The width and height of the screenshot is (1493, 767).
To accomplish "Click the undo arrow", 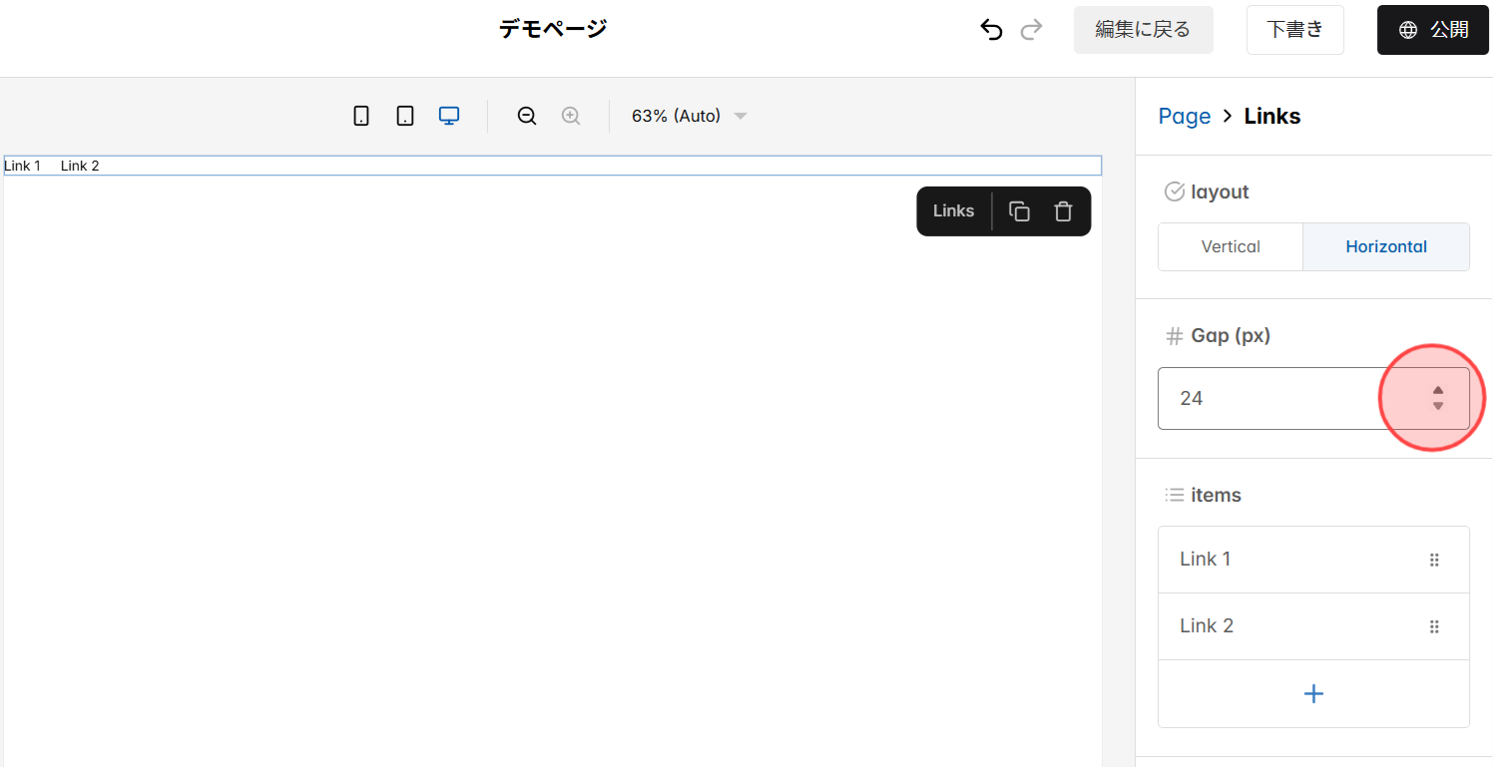I will [991, 30].
